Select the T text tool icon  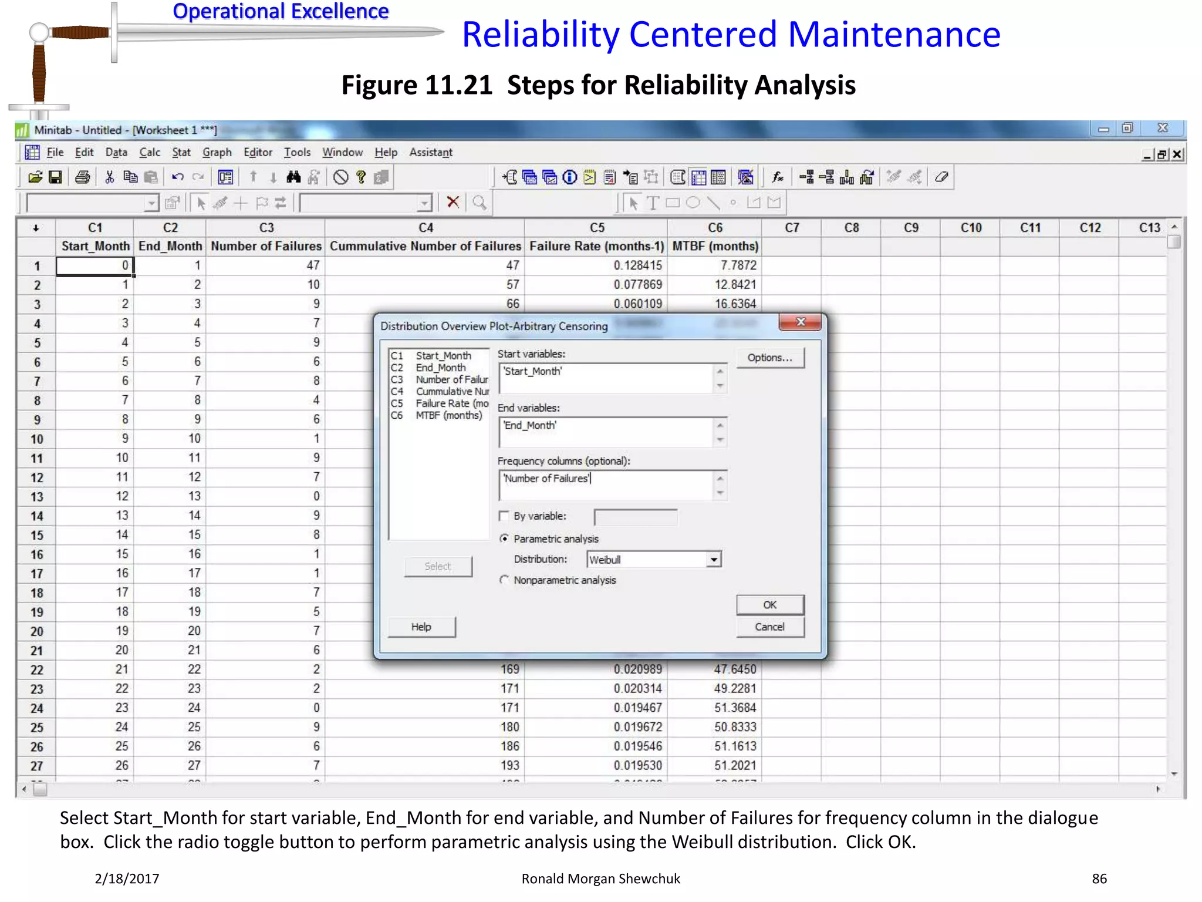(x=652, y=203)
